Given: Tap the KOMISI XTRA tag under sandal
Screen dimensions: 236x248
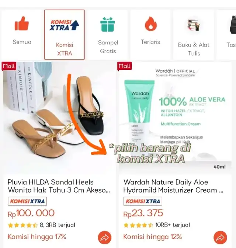Looking at the screenshot, I should (x=27, y=201).
